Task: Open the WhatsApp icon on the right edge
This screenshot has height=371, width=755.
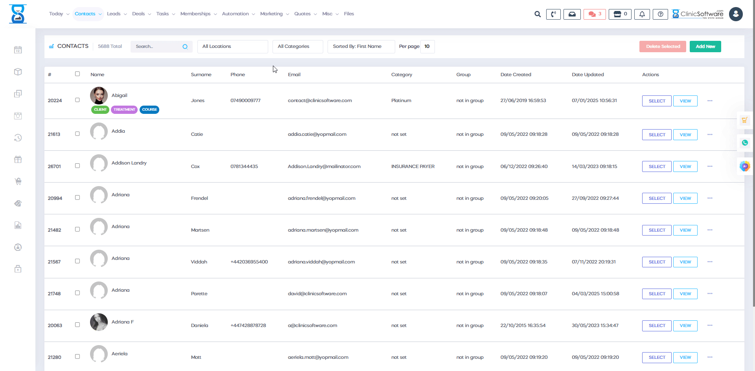Action: (x=745, y=143)
